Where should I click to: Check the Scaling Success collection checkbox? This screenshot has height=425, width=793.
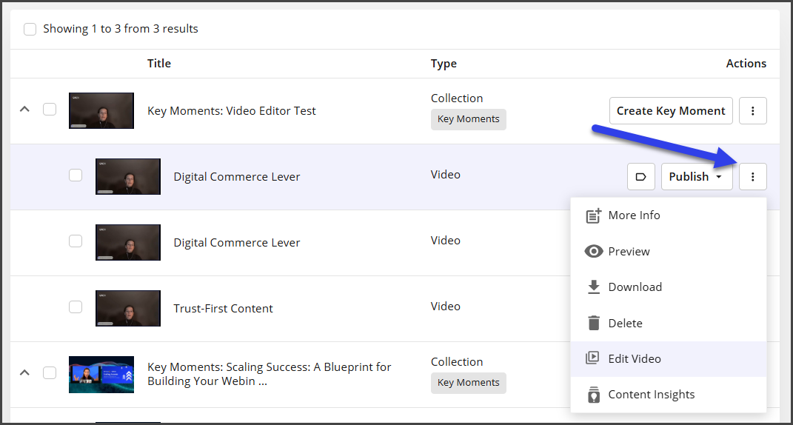50,373
